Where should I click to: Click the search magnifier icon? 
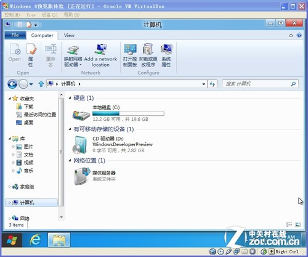(293, 84)
